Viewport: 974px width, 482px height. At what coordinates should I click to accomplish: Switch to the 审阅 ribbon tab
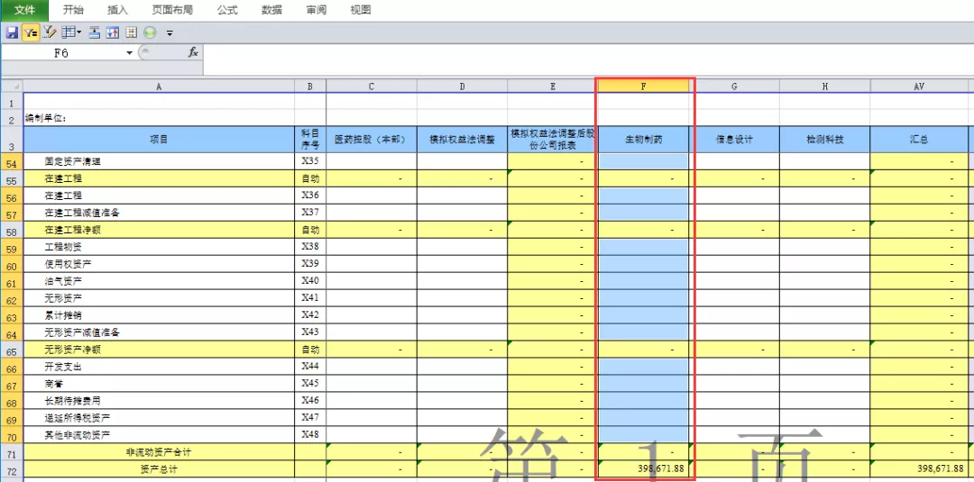tap(317, 10)
